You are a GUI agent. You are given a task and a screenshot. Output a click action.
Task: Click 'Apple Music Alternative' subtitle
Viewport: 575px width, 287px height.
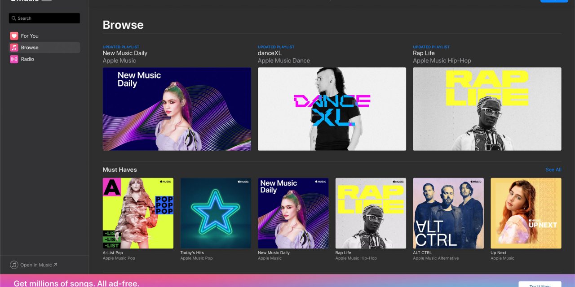[x=436, y=258]
